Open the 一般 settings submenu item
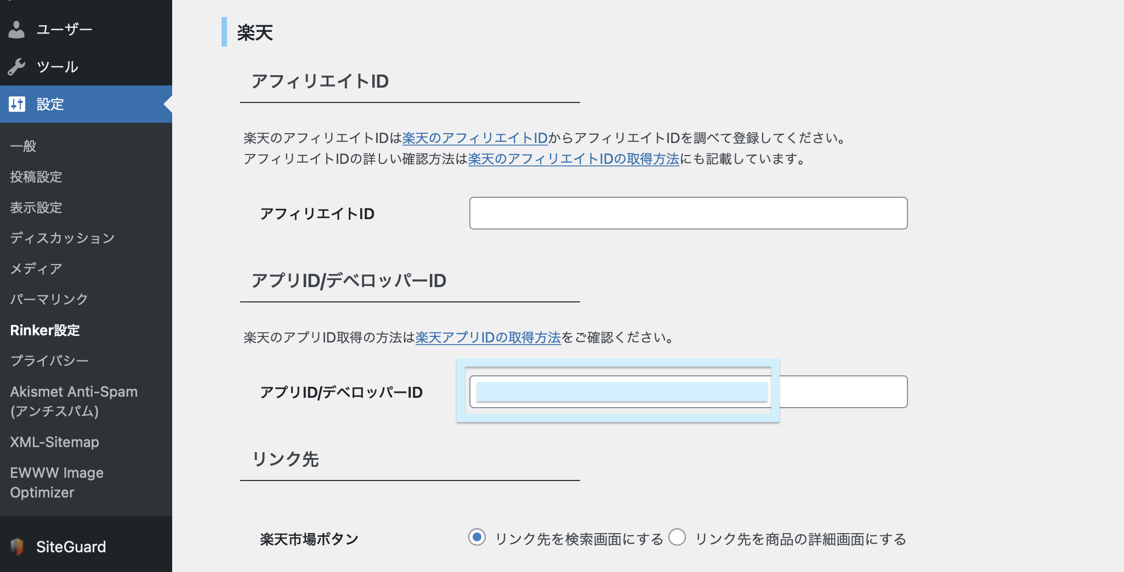This screenshot has height=572, width=1124. [23, 146]
